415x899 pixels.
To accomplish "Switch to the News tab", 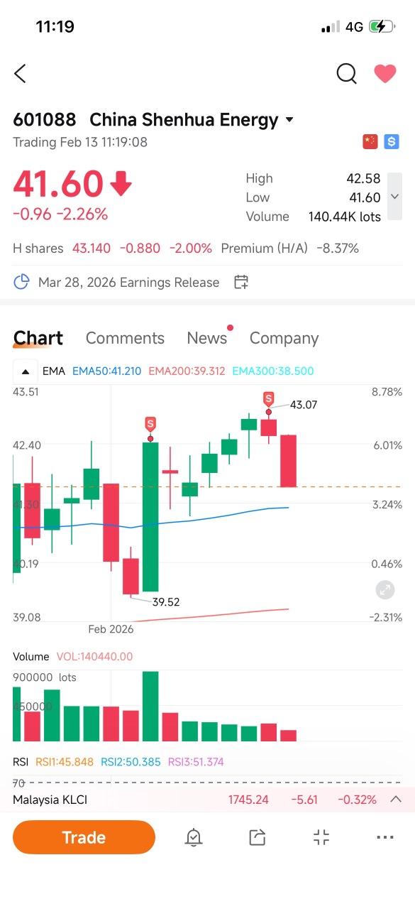I will tap(206, 338).
